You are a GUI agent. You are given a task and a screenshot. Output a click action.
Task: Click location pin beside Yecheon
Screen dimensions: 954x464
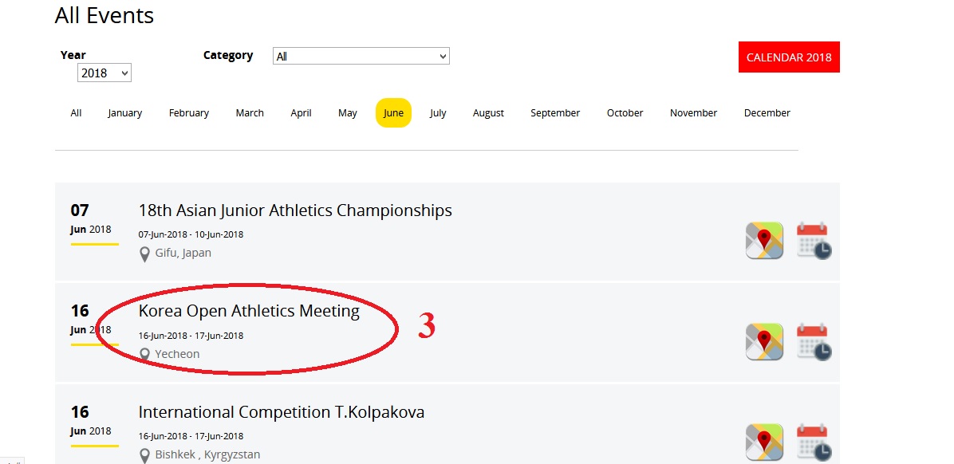click(x=144, y=354)
